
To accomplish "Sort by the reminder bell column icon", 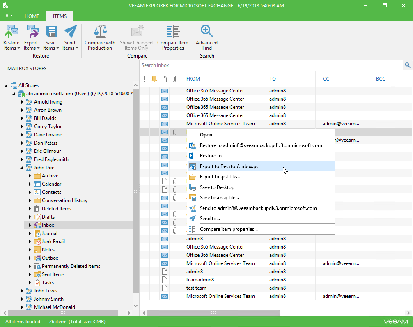I will [x=154, y=78].
